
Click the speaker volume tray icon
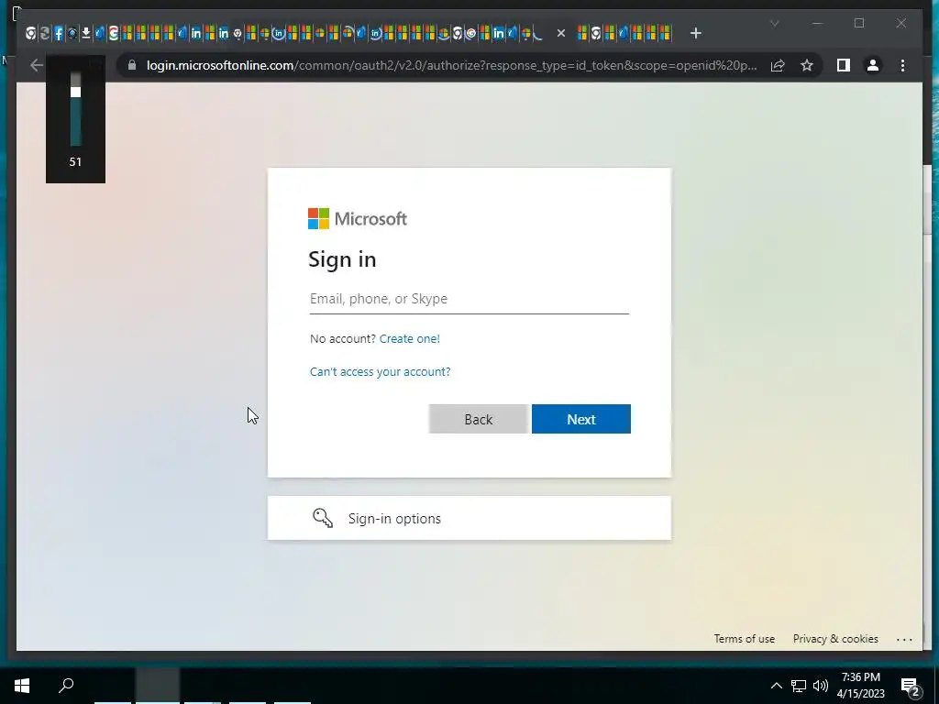click(821, 686)
